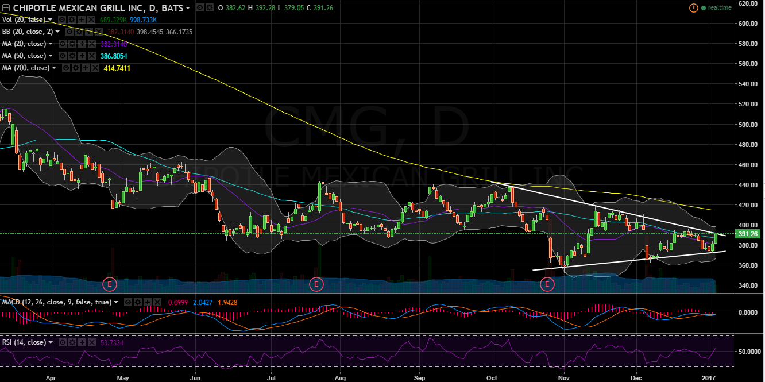
Task: Open MACD indicator dropdown arrow
Action: 117,302
